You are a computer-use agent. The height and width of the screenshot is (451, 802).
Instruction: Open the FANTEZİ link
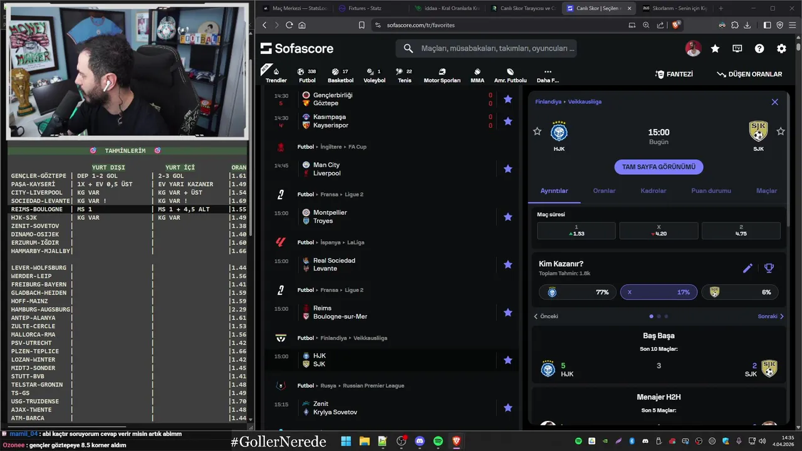click(x=674, y=74)
